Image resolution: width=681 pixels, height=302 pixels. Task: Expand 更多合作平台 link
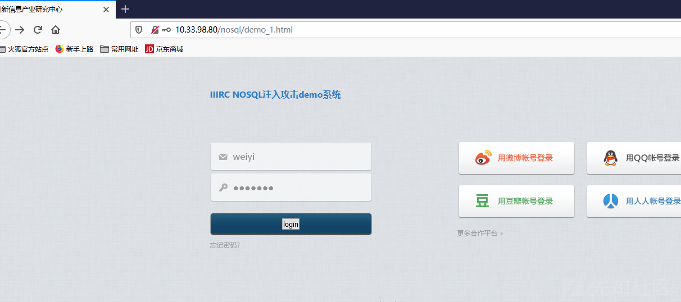point(480,234)
